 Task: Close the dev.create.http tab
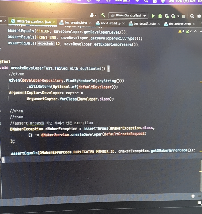91,23
